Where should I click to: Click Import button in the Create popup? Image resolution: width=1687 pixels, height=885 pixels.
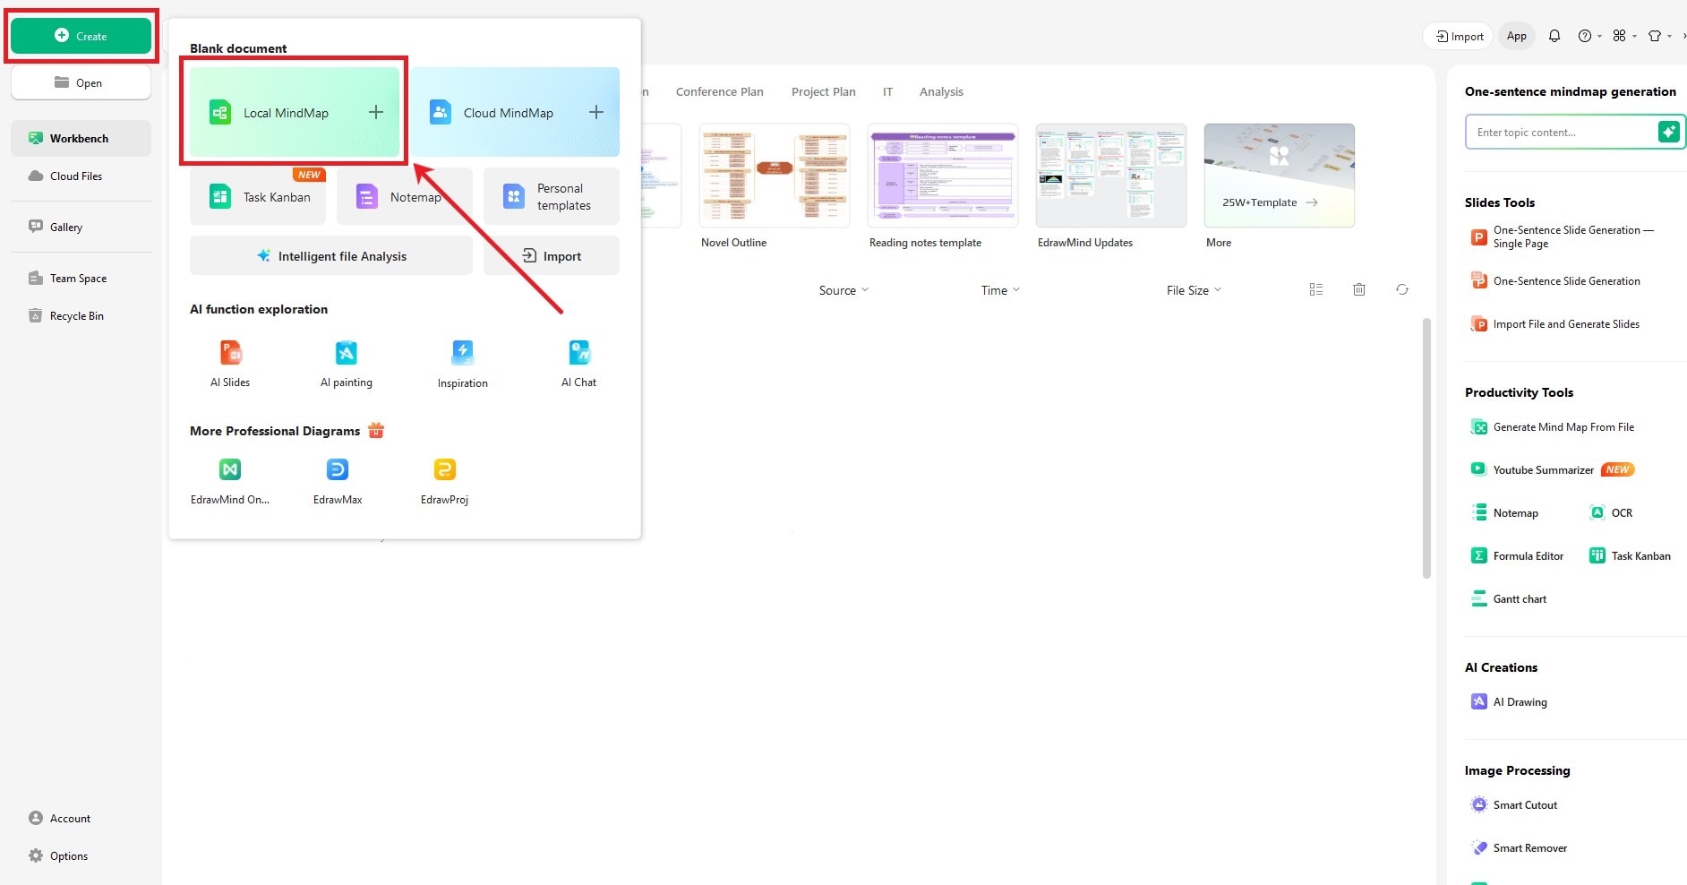(552, 255)
